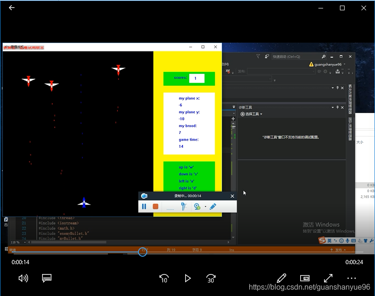
Task: Click Visual Studio notifications filter icon
Action: pos(258,56)
